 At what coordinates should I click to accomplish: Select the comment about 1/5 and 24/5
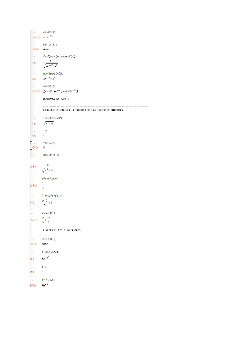[61, 230]
